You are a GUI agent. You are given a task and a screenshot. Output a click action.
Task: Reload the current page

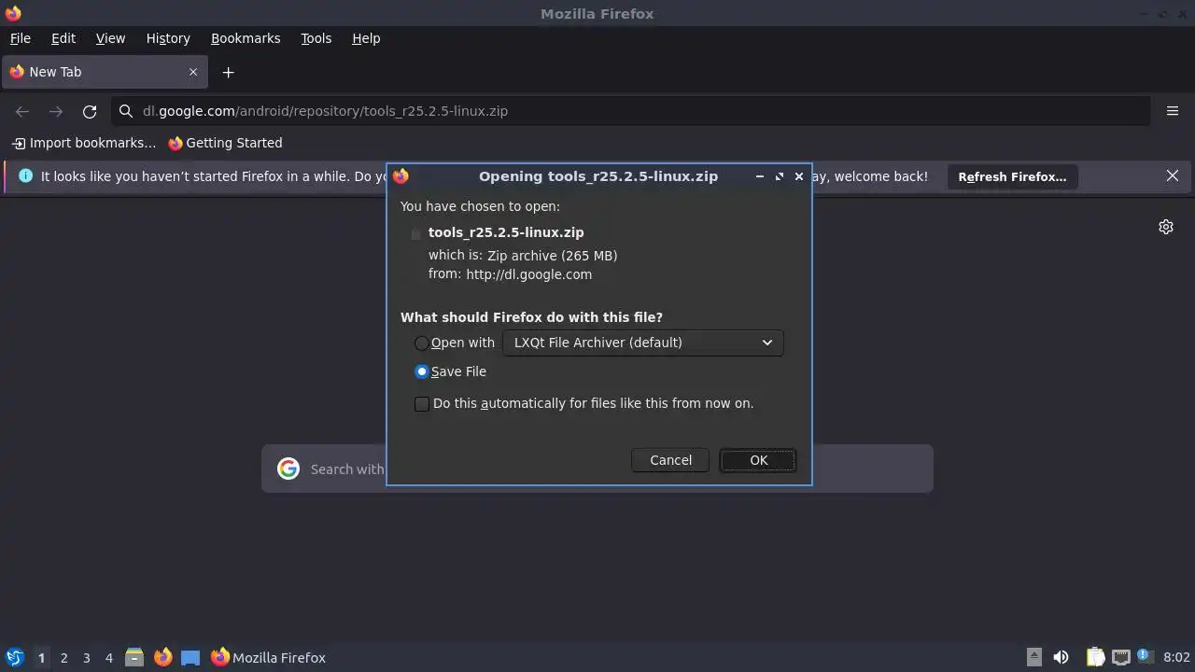pos(90,111)
